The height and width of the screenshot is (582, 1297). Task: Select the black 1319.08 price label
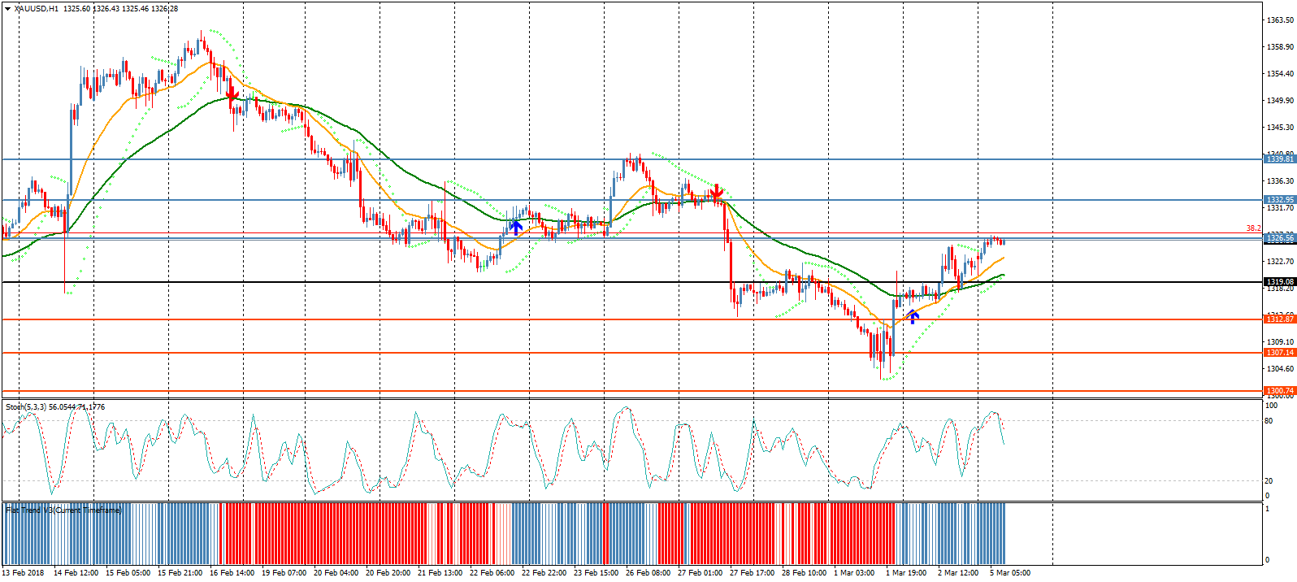click(1279, 282)
